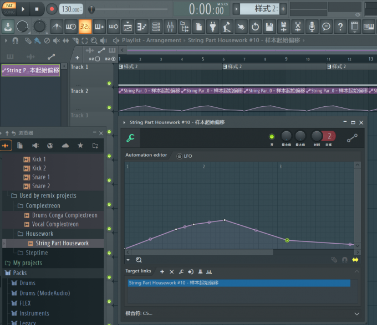Select the pencil draw tool in the playlist
Viewport: 377px width, 325px height.
click(28, 40)
